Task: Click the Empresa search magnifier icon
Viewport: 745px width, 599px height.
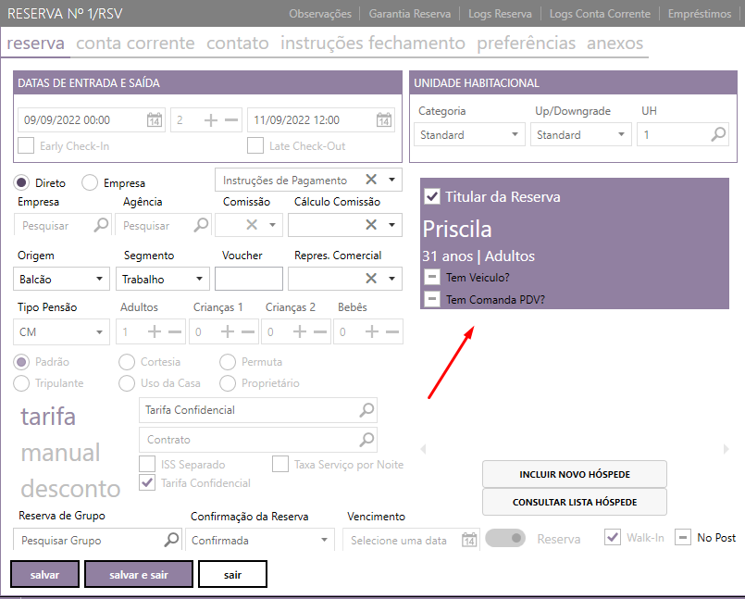Action: click(101, 225)
